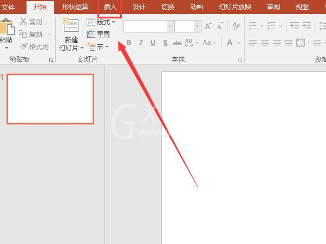
Task: Open the 节 (Section) dropdown
Action: (x=97, y=47)
